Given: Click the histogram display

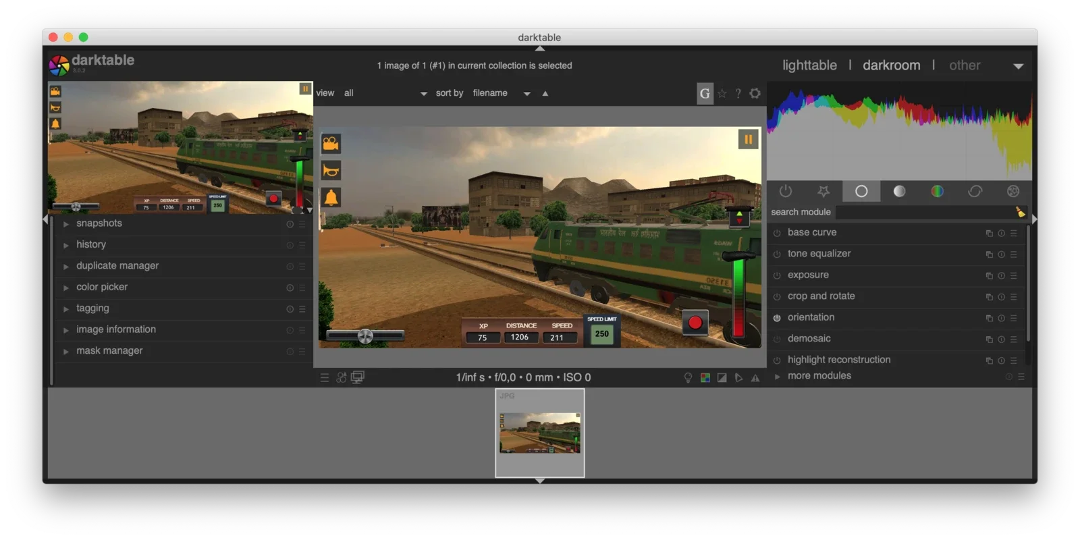Looking at the screenshot, I should click(899, 131).
